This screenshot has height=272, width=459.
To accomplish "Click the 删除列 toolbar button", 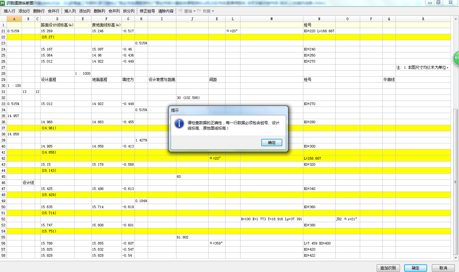I will pyautogui.click(x=100, y=11).
